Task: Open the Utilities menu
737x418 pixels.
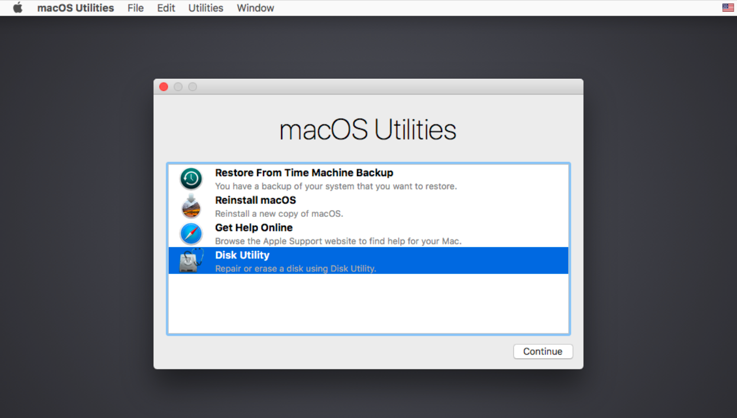Action: click(x=206, y=8)
